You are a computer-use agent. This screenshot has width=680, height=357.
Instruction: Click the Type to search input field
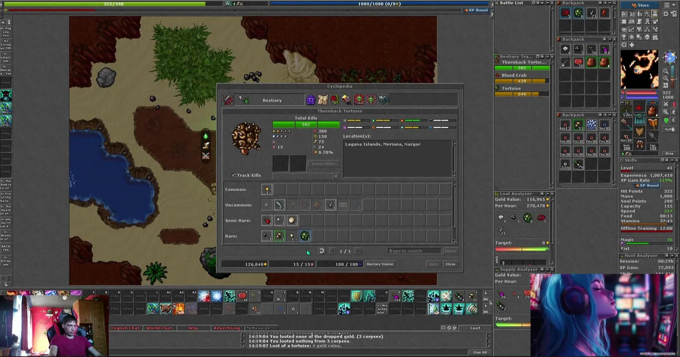click(414, 251)
